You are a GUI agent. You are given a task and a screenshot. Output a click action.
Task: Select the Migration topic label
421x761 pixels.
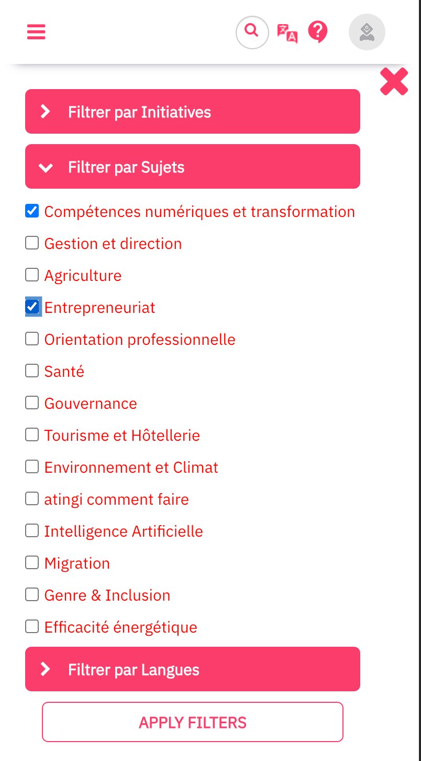pos(77,563)
